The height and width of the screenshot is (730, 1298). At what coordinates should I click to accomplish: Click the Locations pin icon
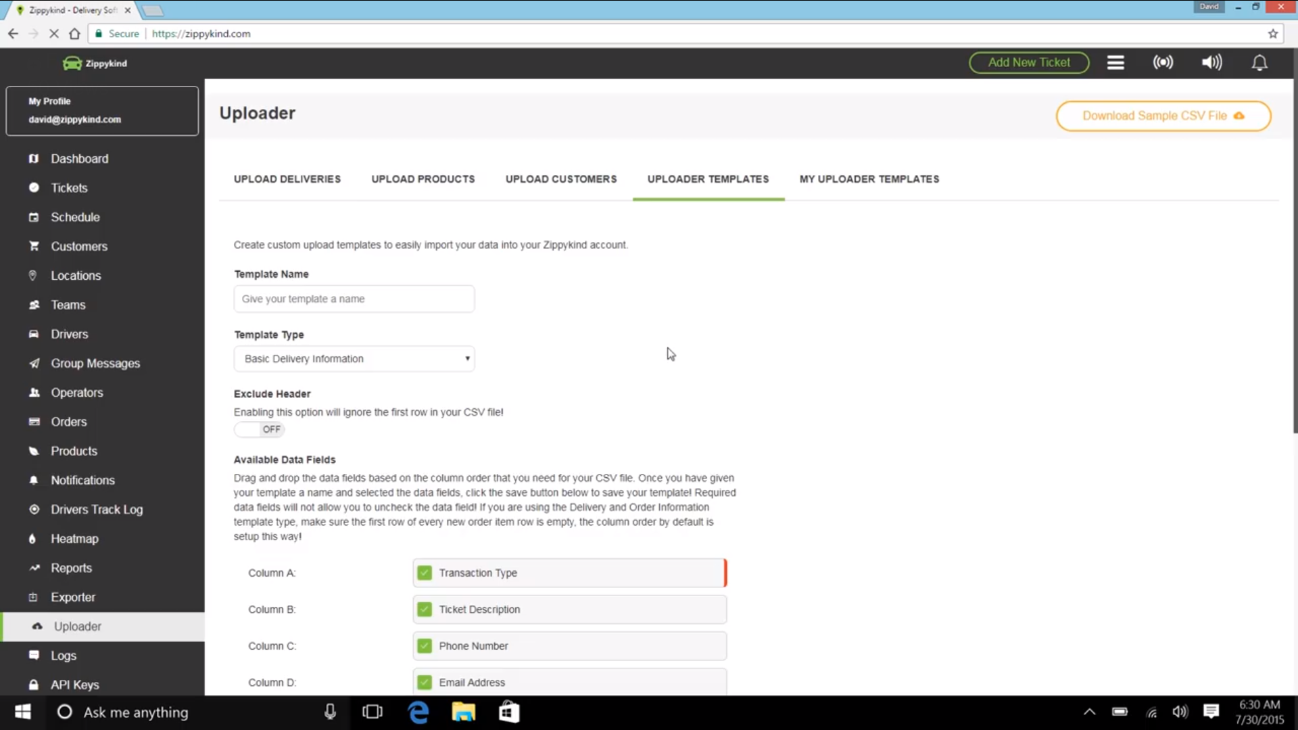tap(32, 275)
